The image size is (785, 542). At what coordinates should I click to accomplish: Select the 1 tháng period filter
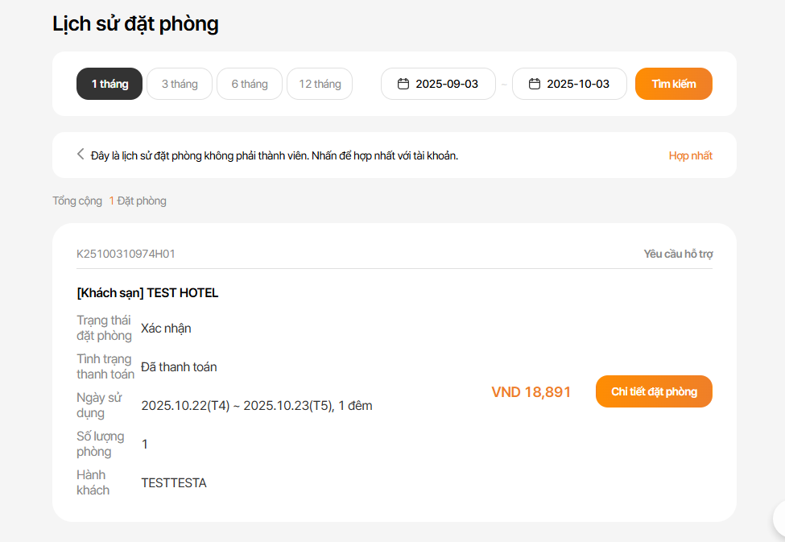click(109, 84)
